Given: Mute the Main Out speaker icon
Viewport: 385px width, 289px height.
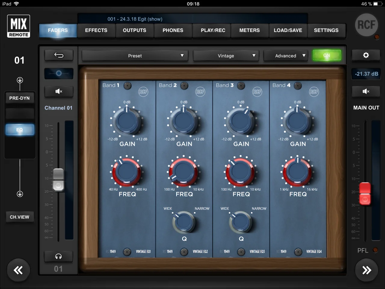Looking at the screenshot, I should pos(366,91).
